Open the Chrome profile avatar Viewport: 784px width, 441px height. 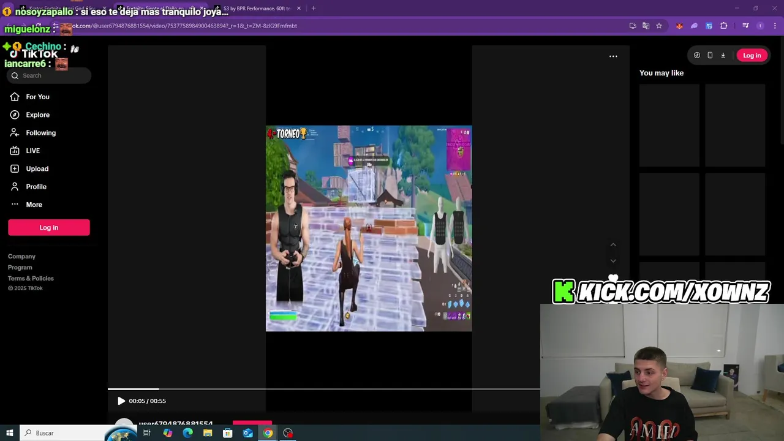760,26
